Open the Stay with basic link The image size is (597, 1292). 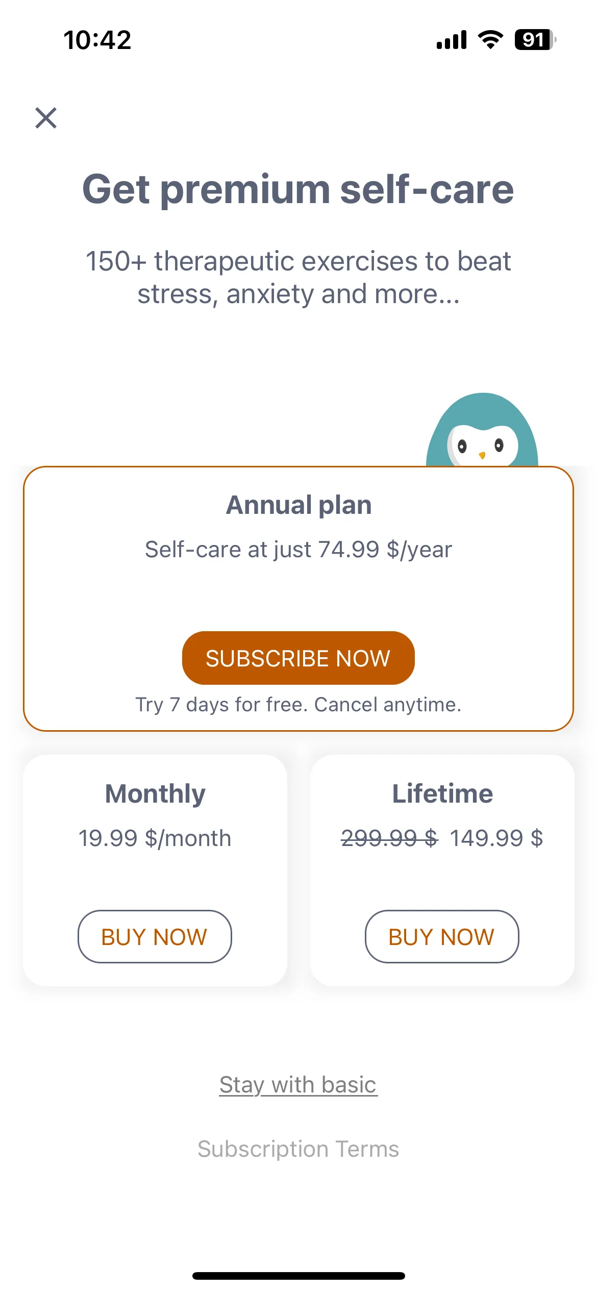[298, 1084]
